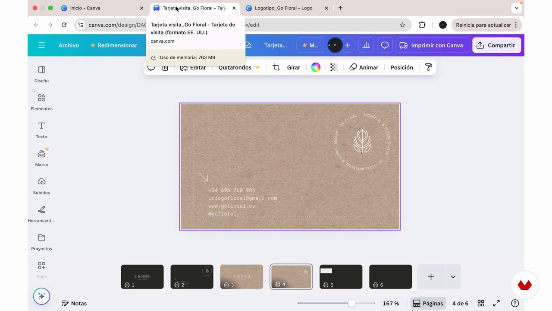Open browser extensions puzzle icon
This screenshot has height=311, width=552.
[x=422, y=25]
